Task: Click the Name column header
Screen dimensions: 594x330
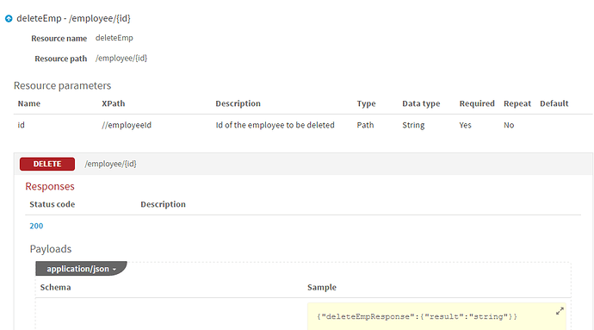Action: coord(28,103)
